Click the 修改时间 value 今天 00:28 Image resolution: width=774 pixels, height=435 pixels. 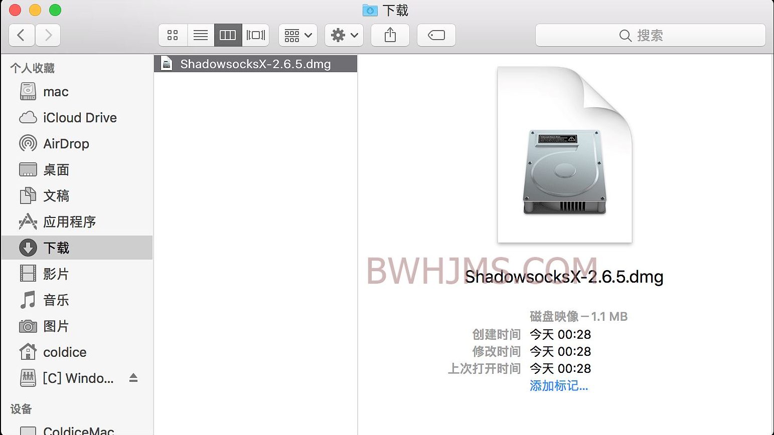tap(560, 351)
